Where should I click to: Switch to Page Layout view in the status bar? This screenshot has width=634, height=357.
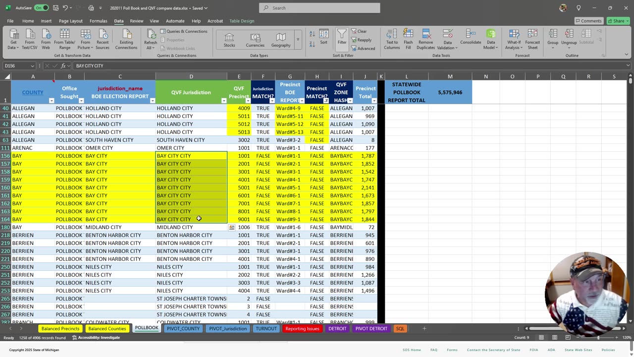coord(555,338)
